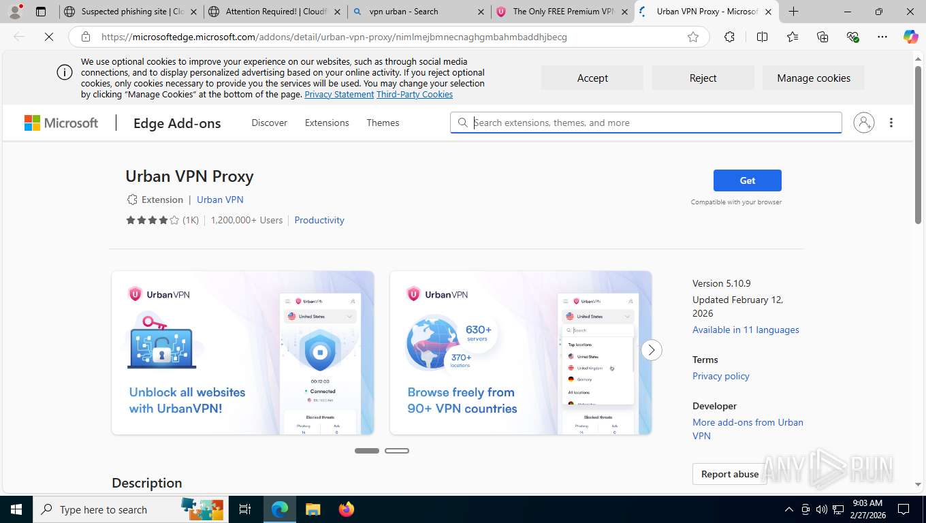Add this page to favorites star
The height and width of the screenshot is (523, 926).
(693, 37)
